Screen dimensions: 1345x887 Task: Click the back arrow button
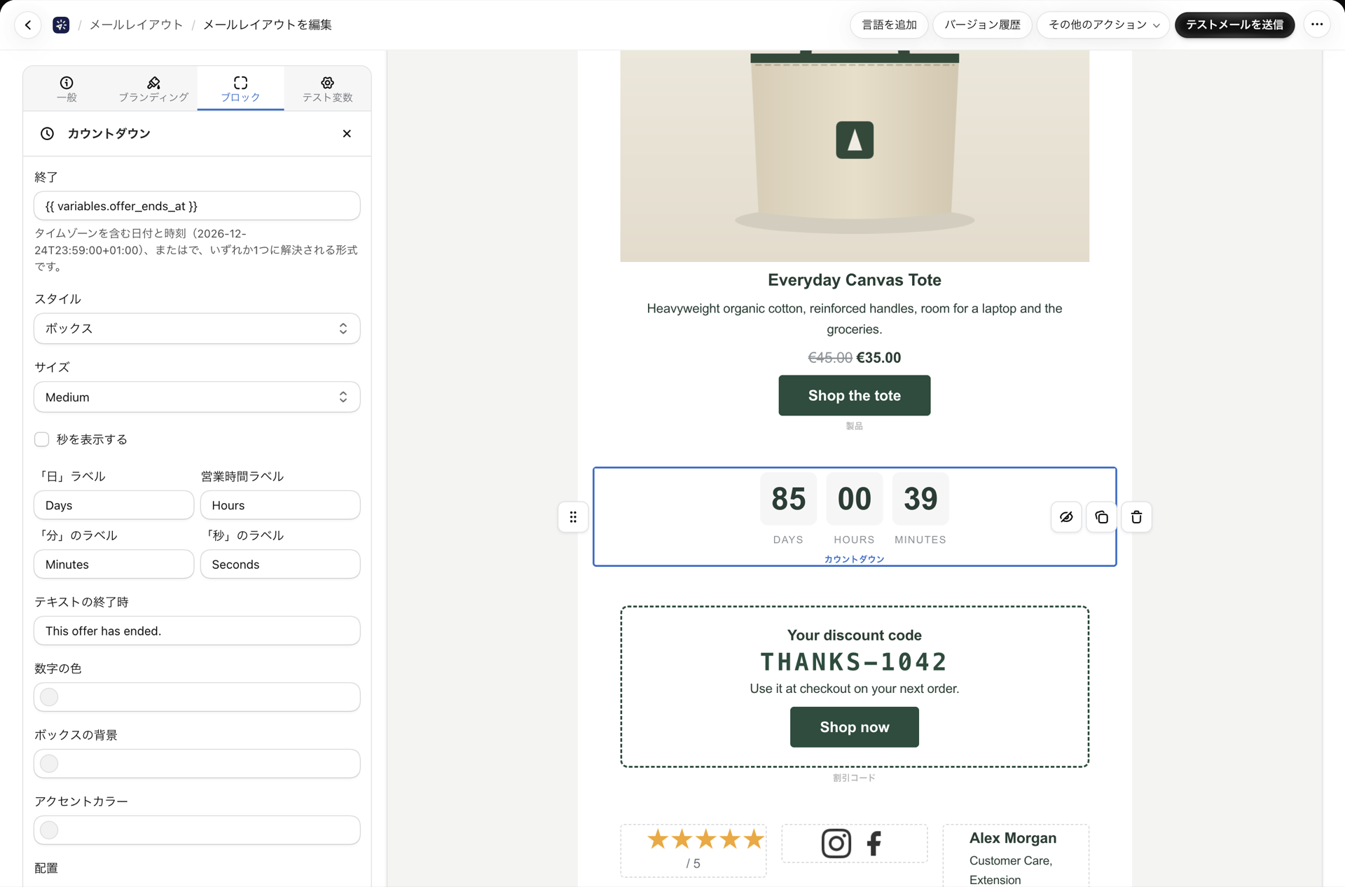(28, 25)
